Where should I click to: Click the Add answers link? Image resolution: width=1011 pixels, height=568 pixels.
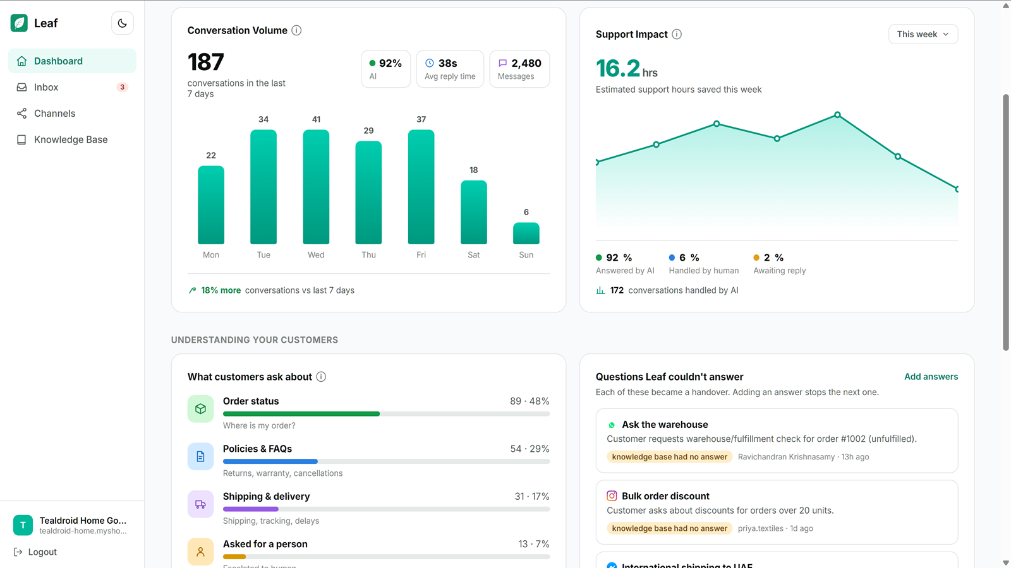coord(931,377)
